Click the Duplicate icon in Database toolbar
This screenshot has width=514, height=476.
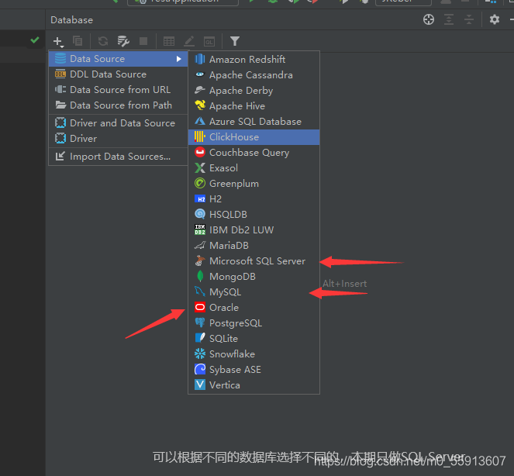tap(78, 41)
